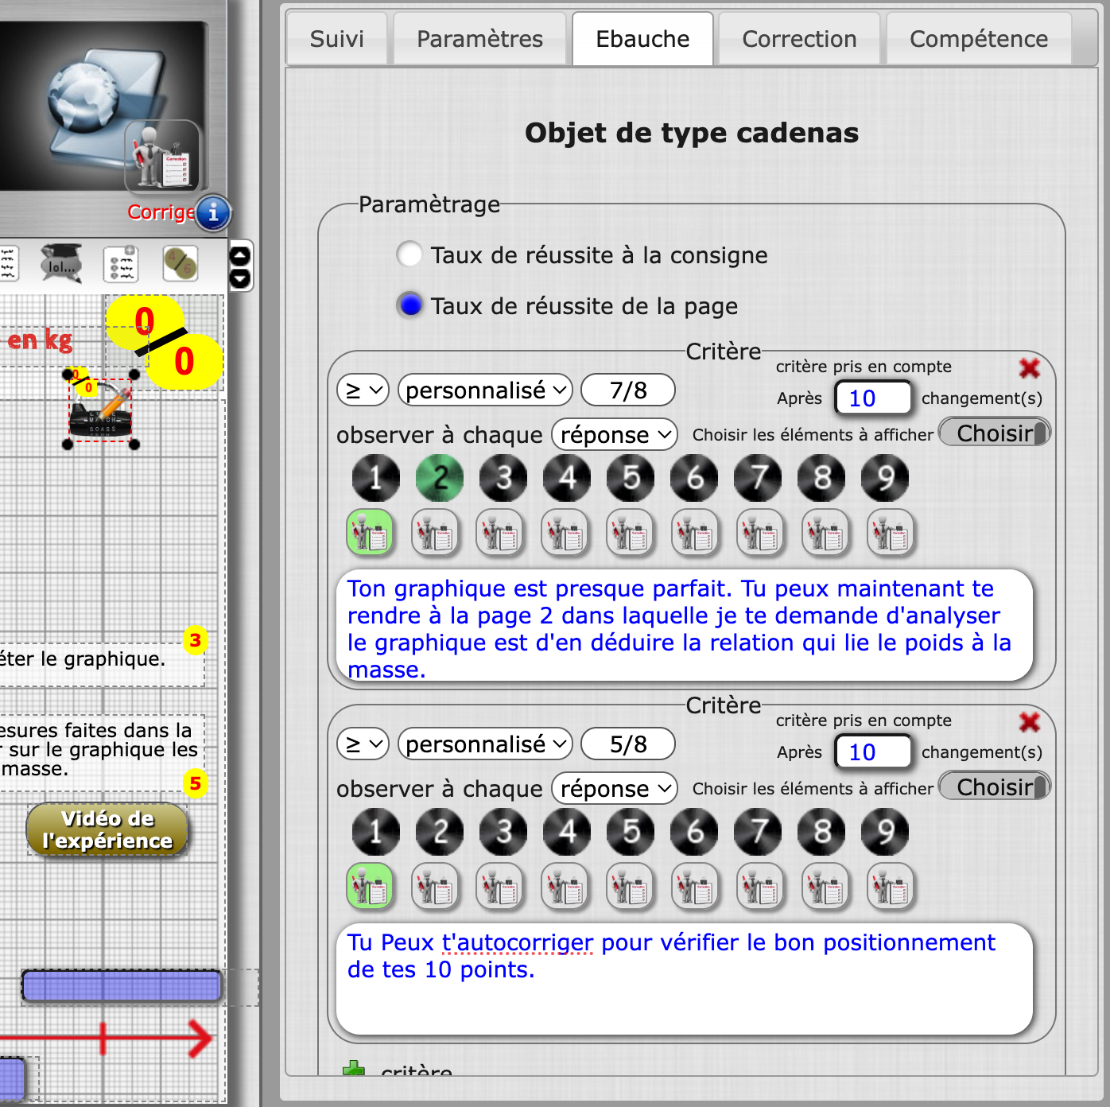Select 'Taux de réussite de la page' radio

[x=410, y=305]
